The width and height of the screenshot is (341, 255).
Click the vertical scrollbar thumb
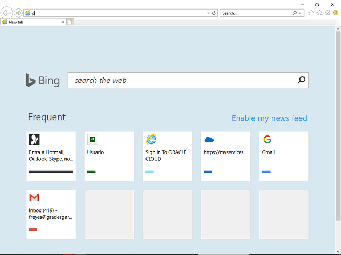tap(338, 126)
